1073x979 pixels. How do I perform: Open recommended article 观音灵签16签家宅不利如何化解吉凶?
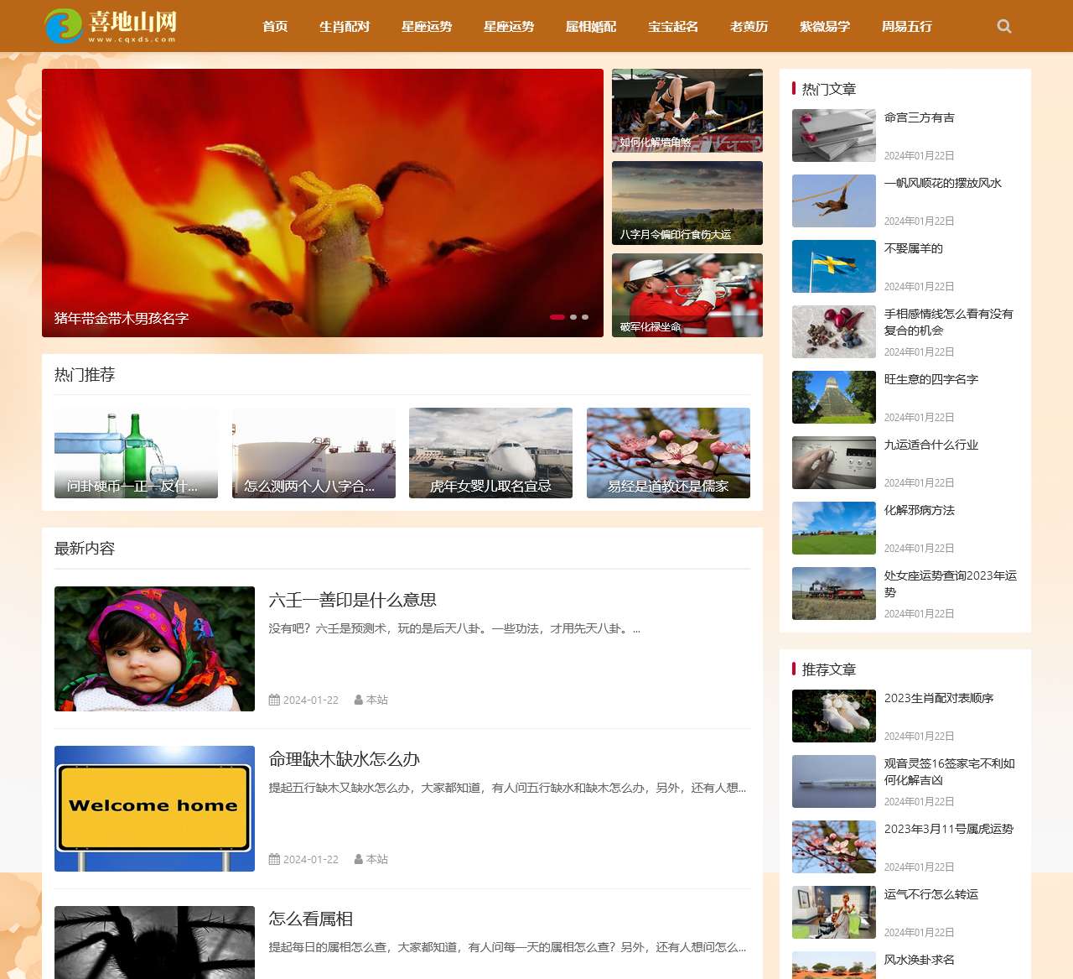tap(950, 772)
